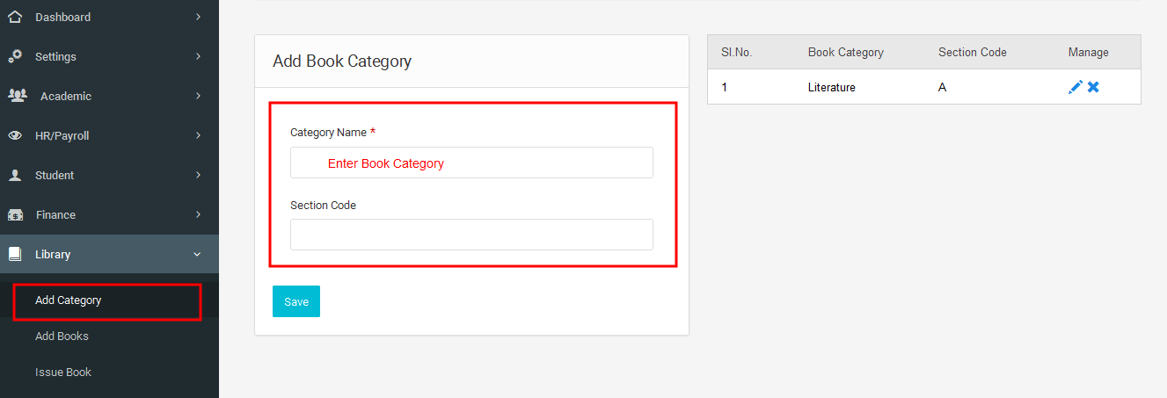Click the HR/Payroll eye icon

pos(15,135)
